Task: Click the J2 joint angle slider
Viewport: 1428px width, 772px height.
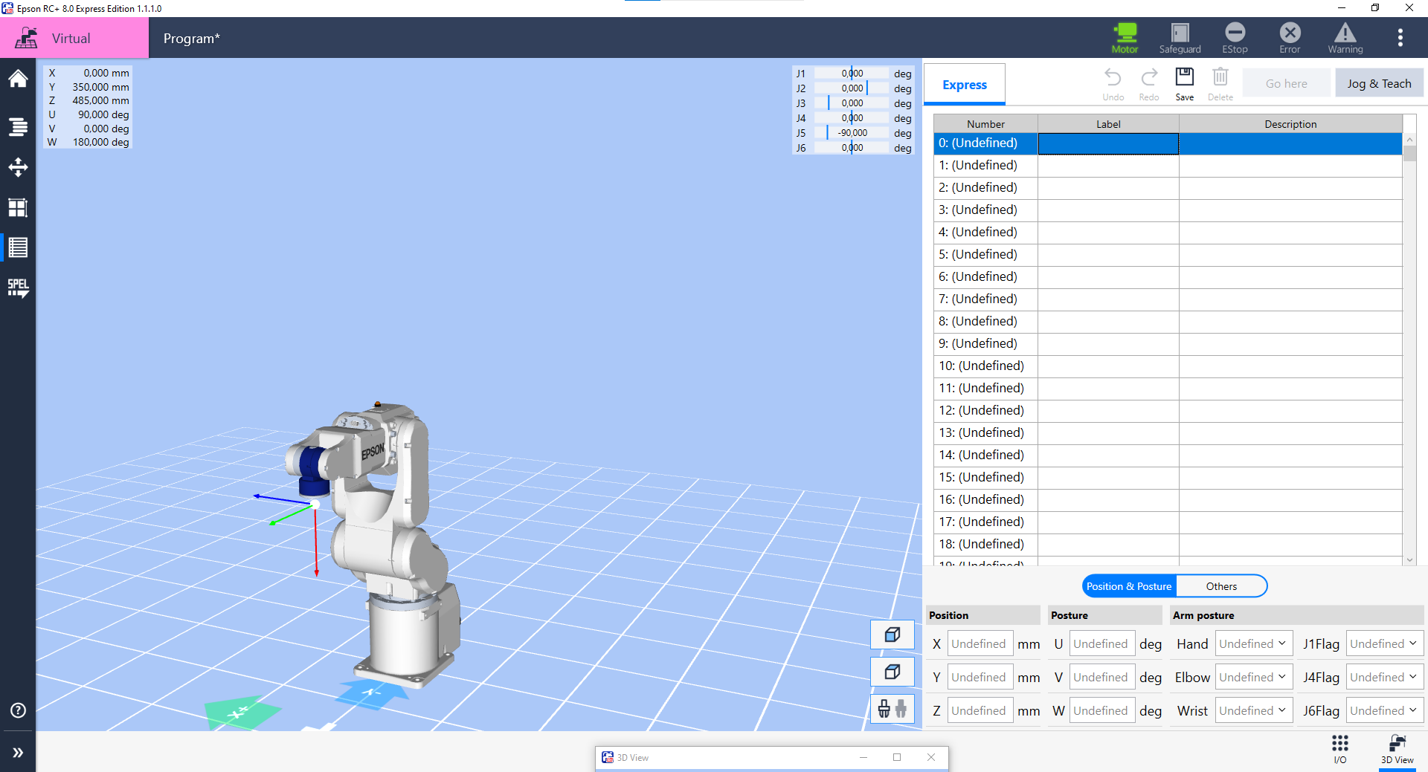Action: point(852,88)
